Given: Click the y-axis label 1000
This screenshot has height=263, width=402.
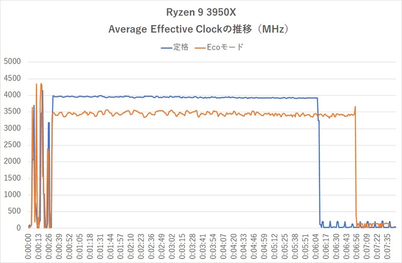Looking at the screenshot, I should click(12, 194).
